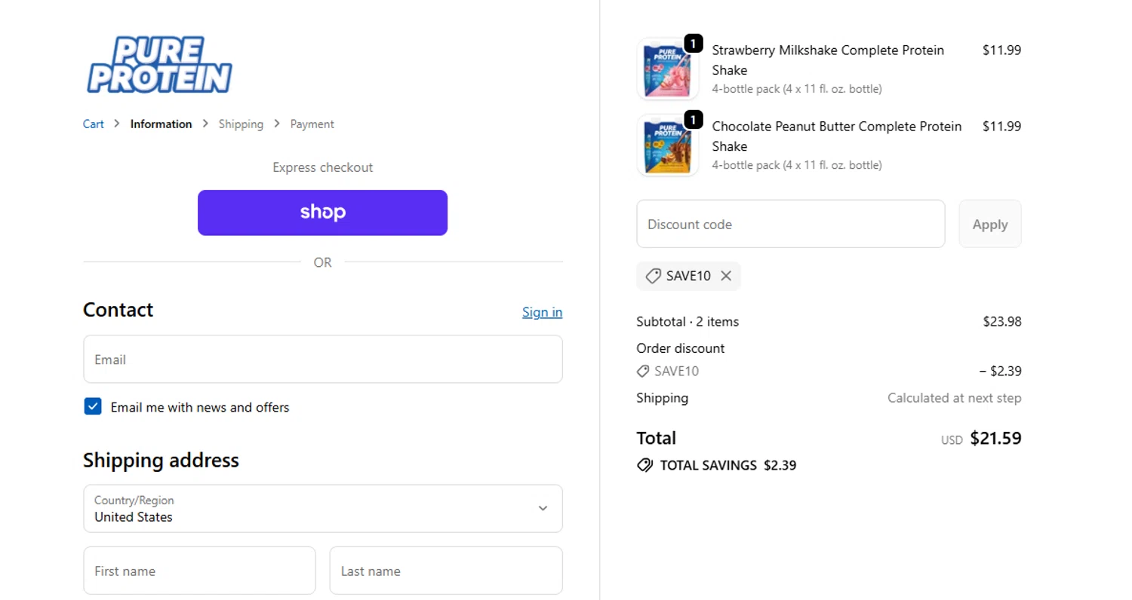Click the $21.59 total amount
The height and width of the screenshot is (600, 1132).
point(995,438)
